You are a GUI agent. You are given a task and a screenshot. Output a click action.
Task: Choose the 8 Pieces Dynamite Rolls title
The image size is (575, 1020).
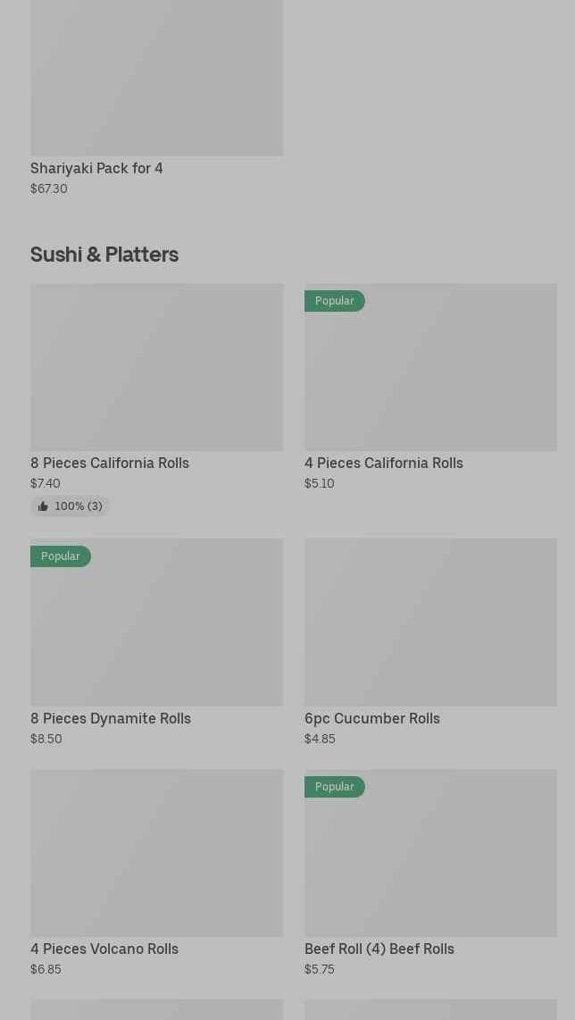[x=111, y=718]
